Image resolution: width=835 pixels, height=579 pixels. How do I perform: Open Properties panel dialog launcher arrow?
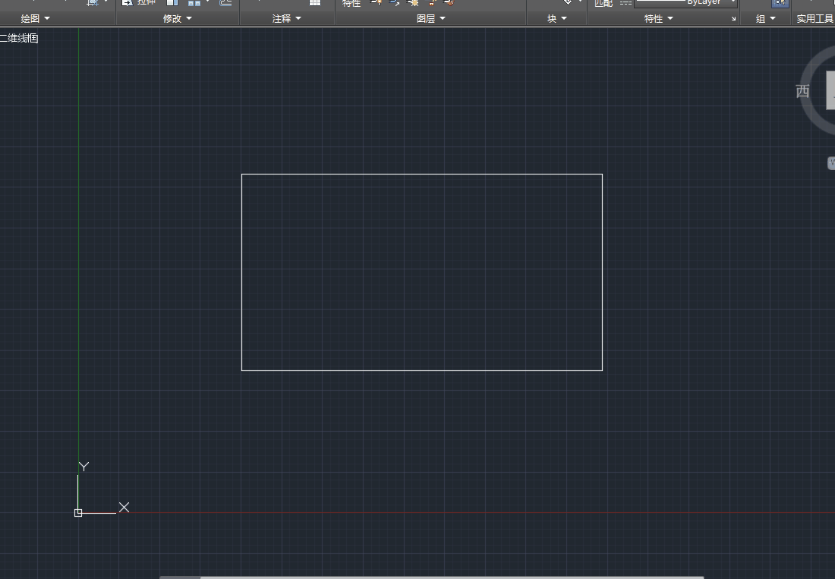pos(733,19)
